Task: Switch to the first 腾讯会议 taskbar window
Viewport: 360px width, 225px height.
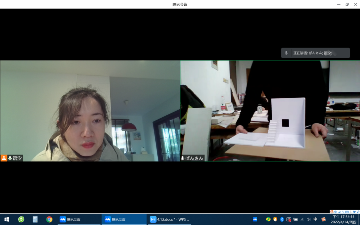Action: coord(78,219)
